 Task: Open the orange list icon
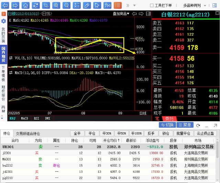[x=118, y=5]
